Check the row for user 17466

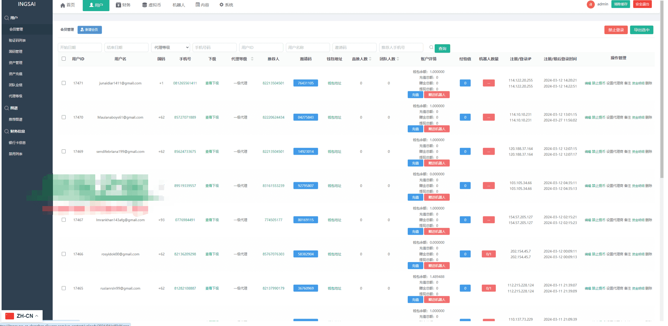click(x=64, y=254)
